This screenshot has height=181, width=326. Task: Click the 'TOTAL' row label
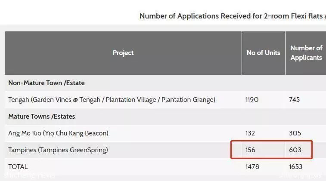(18, 167)
